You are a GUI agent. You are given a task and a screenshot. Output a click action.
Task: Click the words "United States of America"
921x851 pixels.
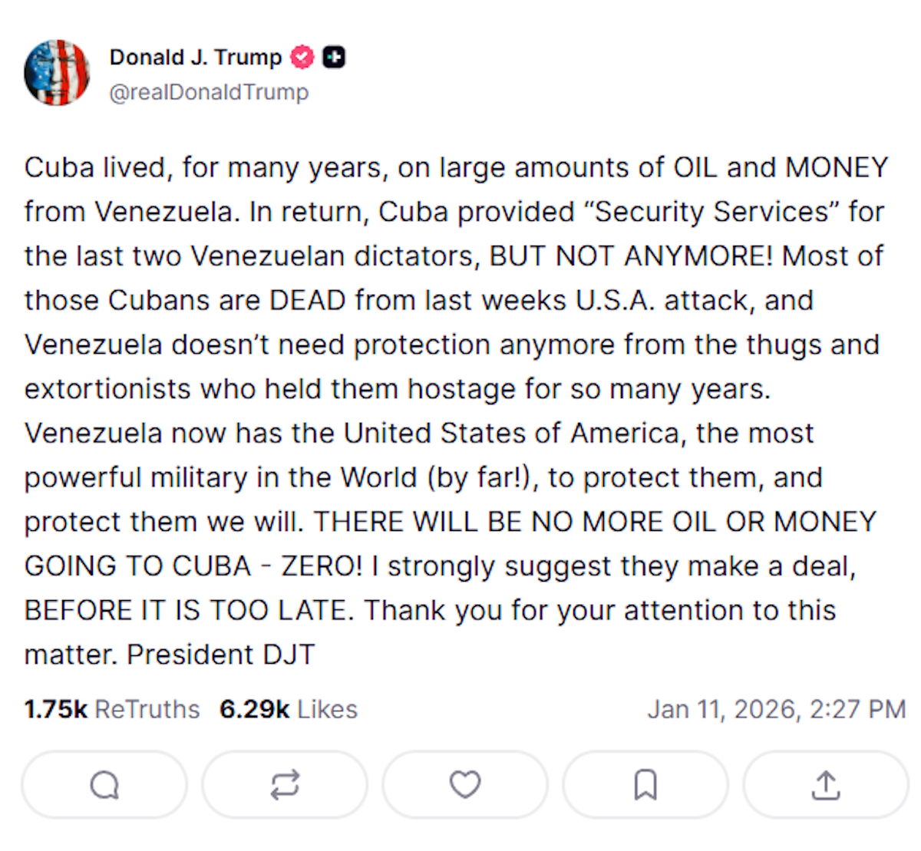(511, 434)
